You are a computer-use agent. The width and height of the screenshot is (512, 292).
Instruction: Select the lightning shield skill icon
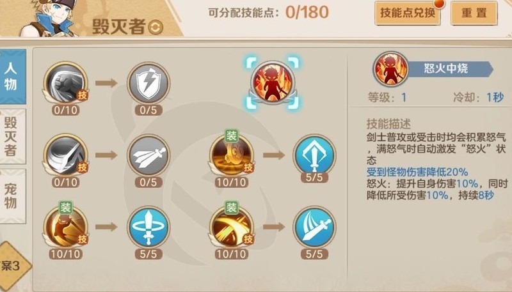148,83
